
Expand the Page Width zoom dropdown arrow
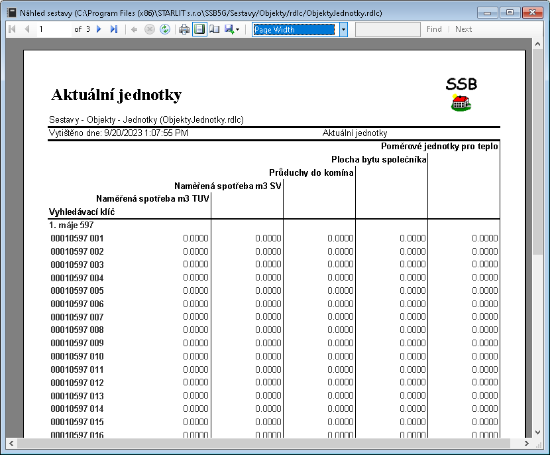click(x=343, y=29)
